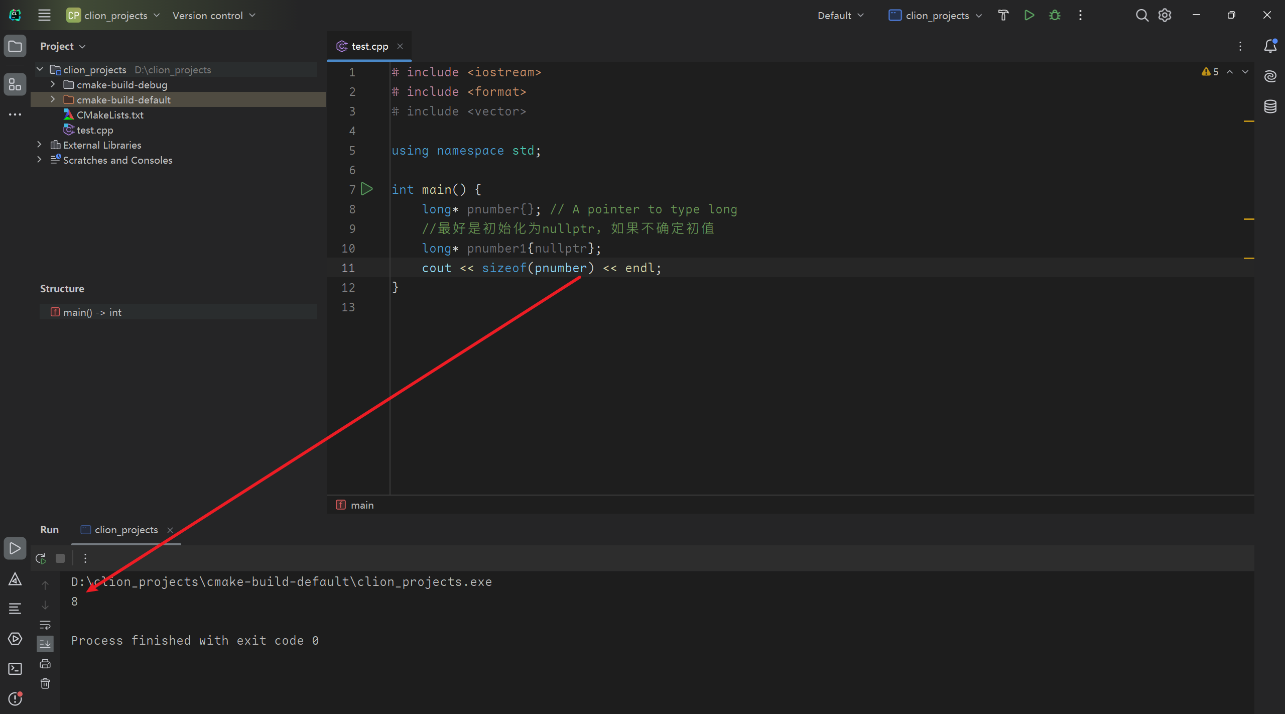The height and width of the screenshot is (714, 1285).
Task: Open the Default run configuration dropdown
Action: tap(839, 15)
